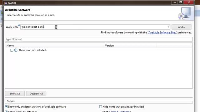
Task: Click the 'Deselect All' button
Action: (x=36, y=94)
